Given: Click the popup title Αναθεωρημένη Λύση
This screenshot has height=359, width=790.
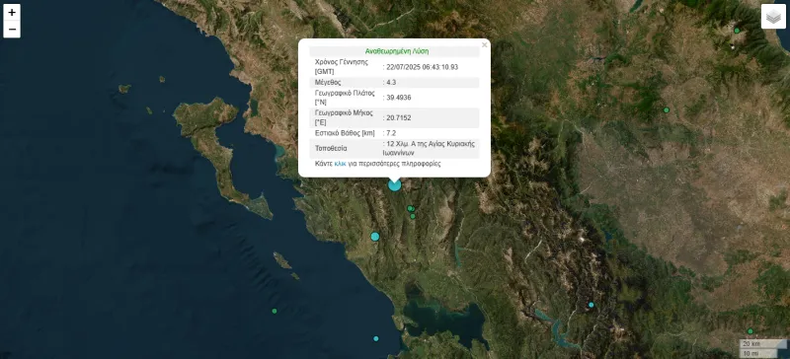Looking at the screenshot, I should pos(397,51).
